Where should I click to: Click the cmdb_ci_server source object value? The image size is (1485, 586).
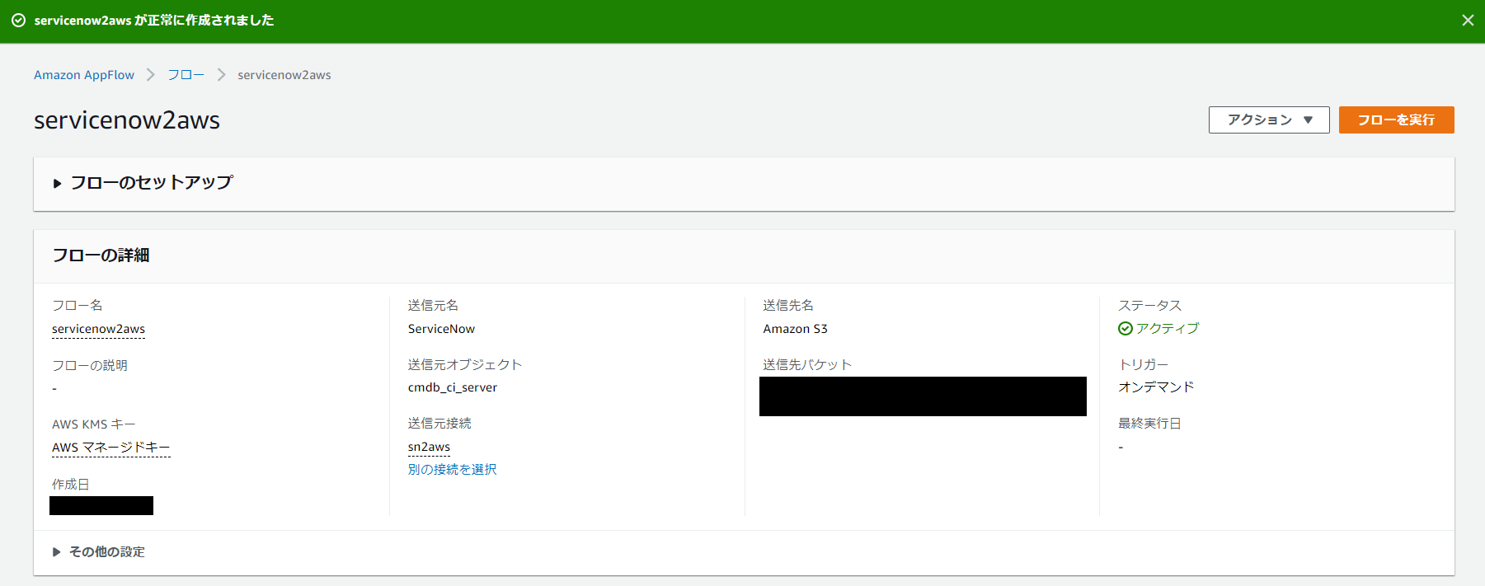click(x=453, y=387)
